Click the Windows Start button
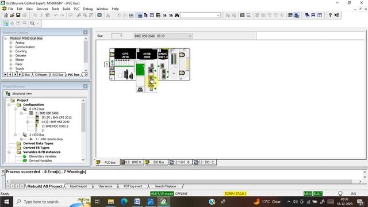Viewport: 368px width, 207px height. pyautogui.click(x=6, y=202)
